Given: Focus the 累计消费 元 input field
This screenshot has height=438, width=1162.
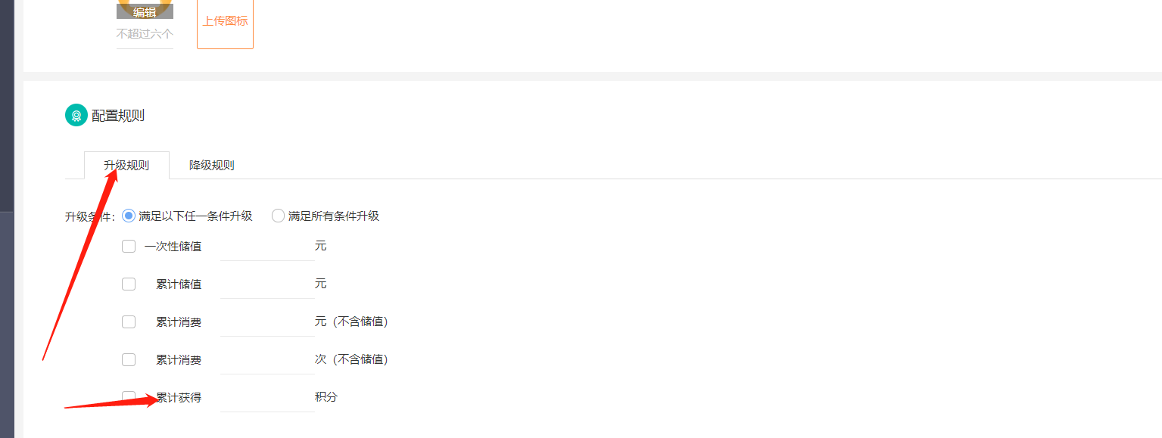Looking at the screenshot, I should point(266,322).
